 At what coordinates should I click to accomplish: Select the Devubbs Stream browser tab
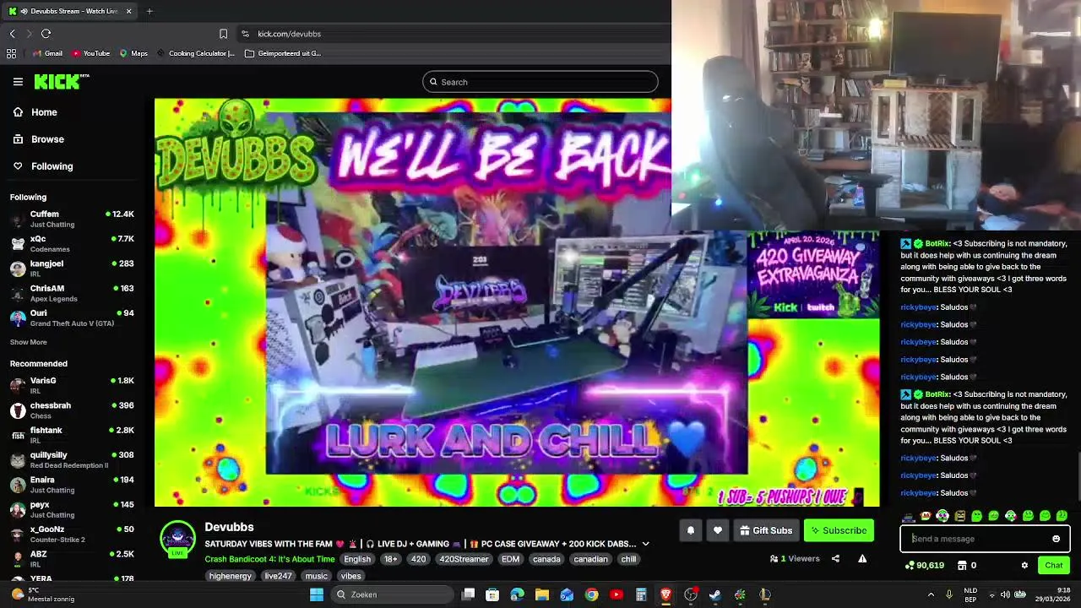pyautogui.click(x=69, y=11)
